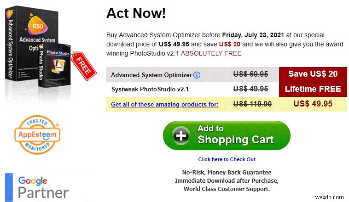Click the Google Partner badge
This screenshot has width=349, height=202.
43,186
